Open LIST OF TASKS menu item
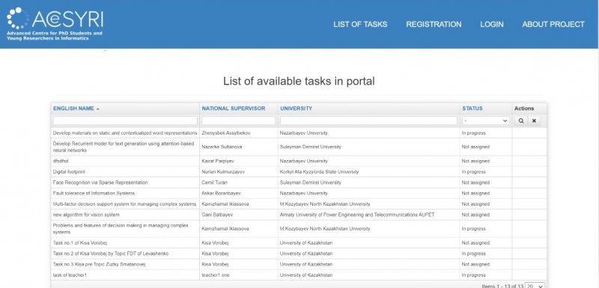 tap(360, 25)
